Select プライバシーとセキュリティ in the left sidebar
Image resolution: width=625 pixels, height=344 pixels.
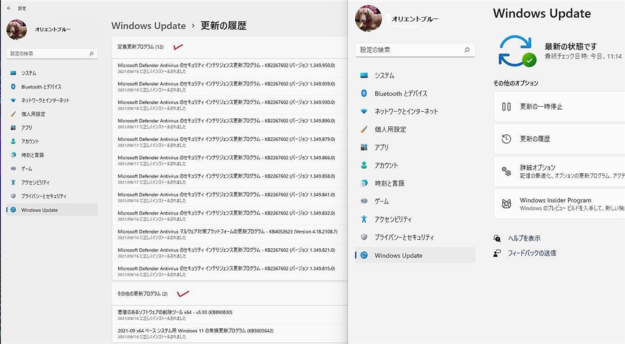click(x=52, y=196)
